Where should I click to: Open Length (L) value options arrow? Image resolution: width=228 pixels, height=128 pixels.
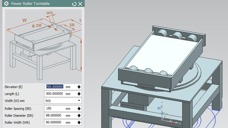tap(79, 94)
